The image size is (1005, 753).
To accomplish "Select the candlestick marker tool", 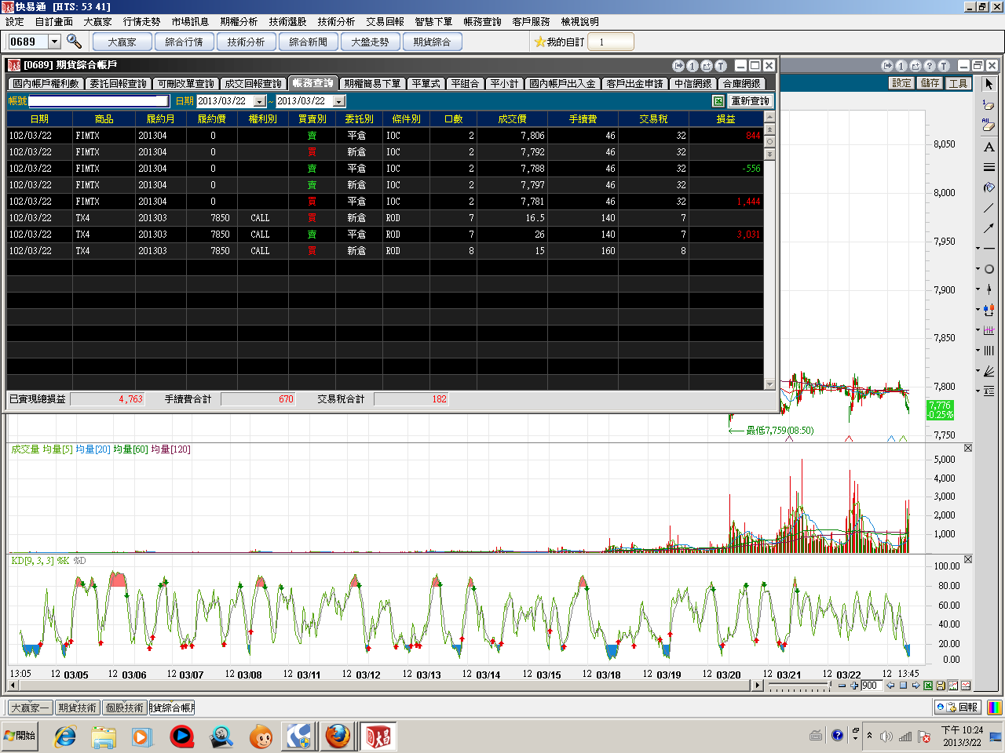I will pos(989,289).
